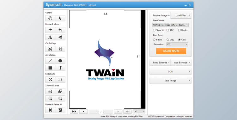
Task: Switch to the Load Files tab
Action: click(181, 15)
